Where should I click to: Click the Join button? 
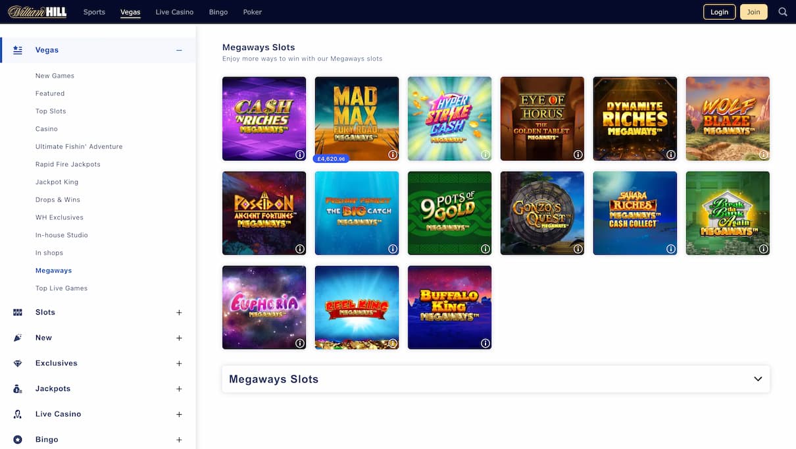pos(754,12)
